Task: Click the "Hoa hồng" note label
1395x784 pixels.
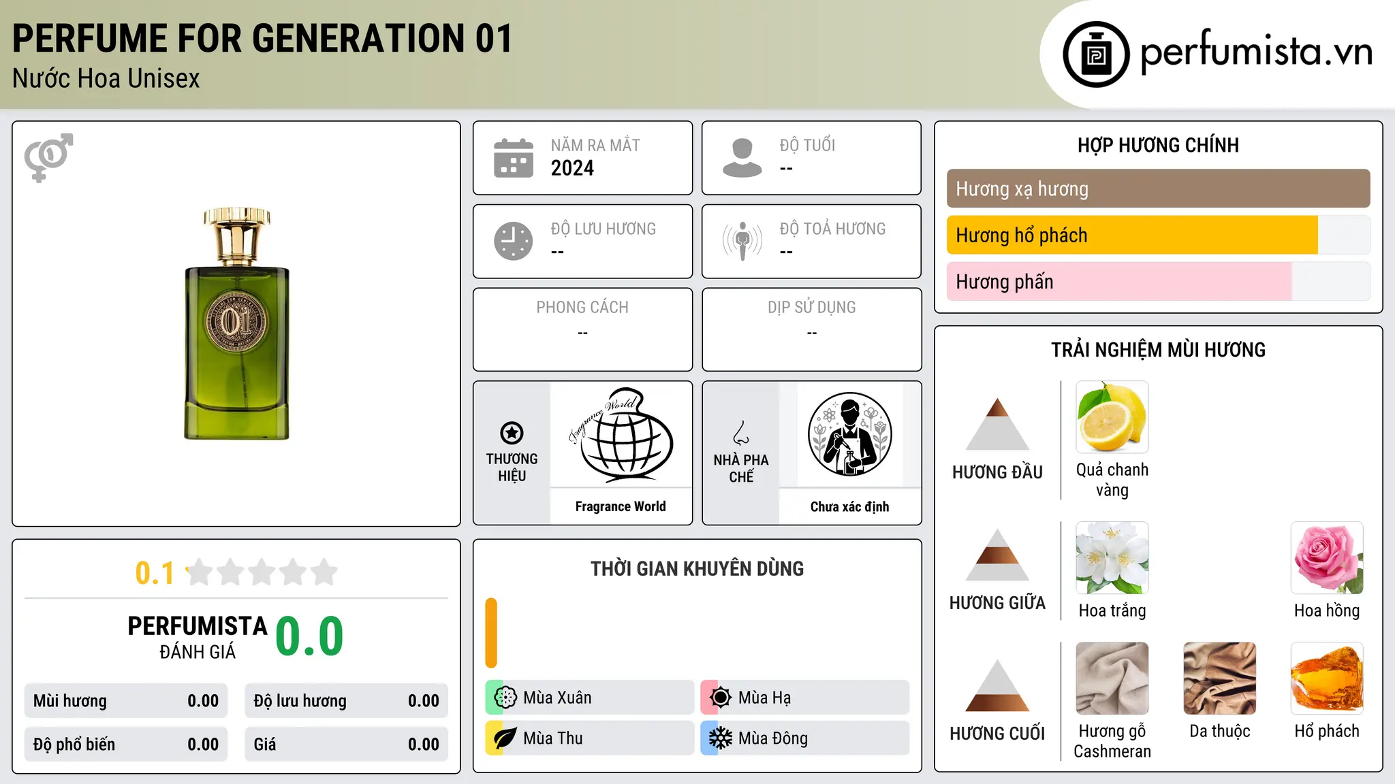Action: click(1327, 610)
